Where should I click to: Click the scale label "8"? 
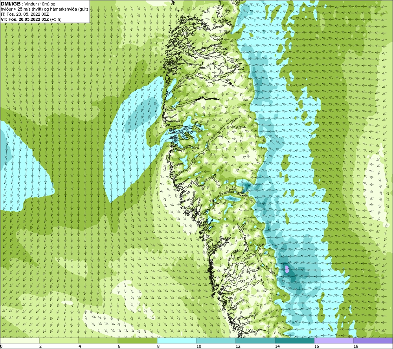[158, 346]
